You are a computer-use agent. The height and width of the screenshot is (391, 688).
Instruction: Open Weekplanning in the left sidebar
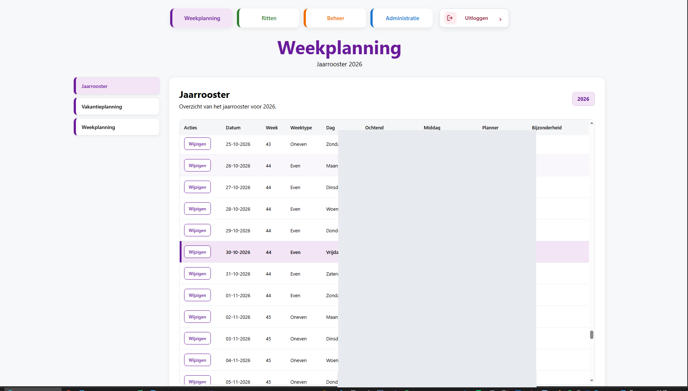[117, 127]
